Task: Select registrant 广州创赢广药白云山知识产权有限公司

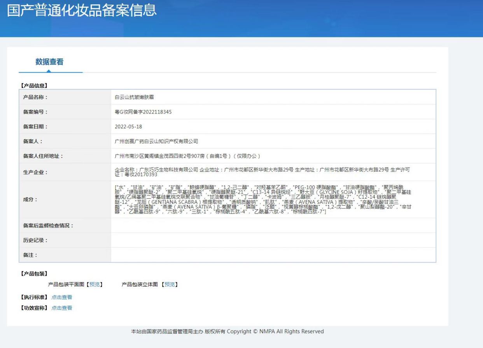Action: (x=156, y=142)
